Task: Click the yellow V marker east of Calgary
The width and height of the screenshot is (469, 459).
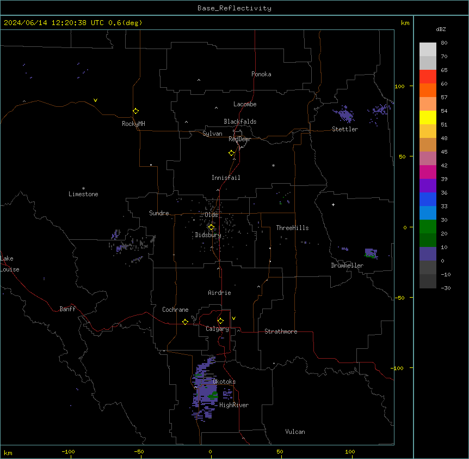Action: pos(233,318)
